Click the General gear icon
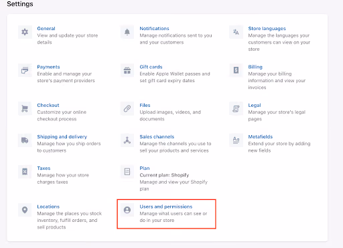Screen dimensions: 343x248 (x=25, y=32)
